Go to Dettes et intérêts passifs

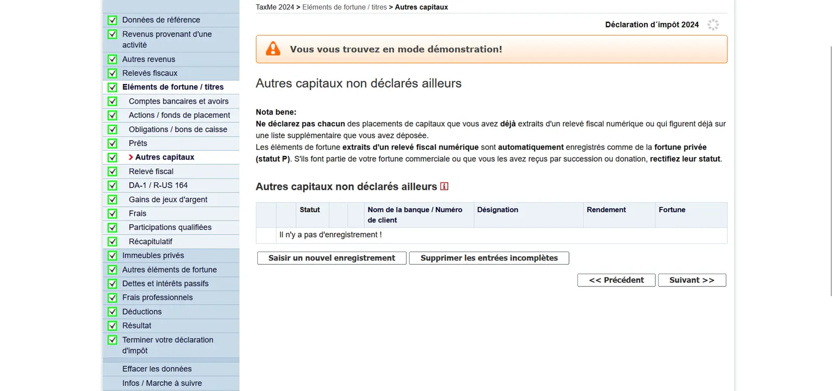[x=165, y=283]
